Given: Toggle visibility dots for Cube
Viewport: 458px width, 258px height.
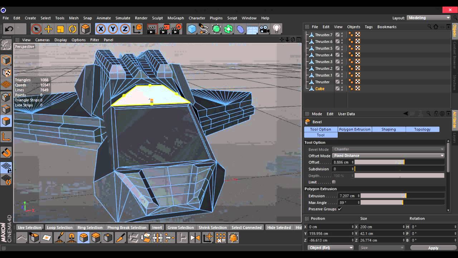Looking at the screenshot, I should click(342, 89).
